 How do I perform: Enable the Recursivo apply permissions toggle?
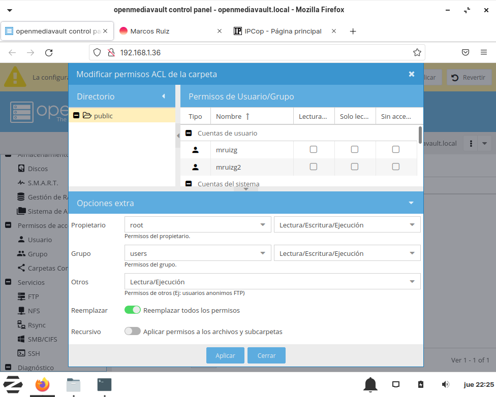pyautogui.click(x=133, y=332)
